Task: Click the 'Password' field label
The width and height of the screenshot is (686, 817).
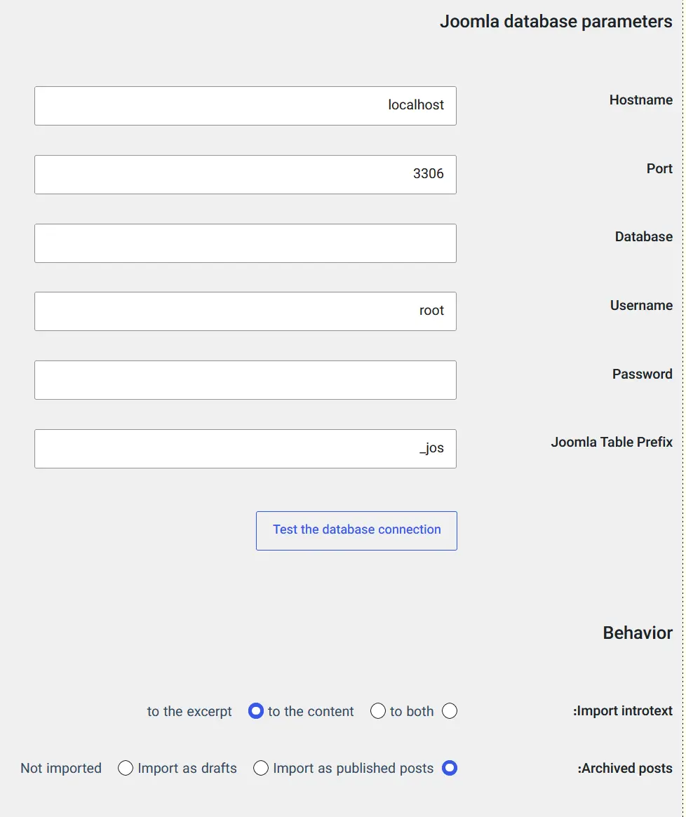Action: (x=643, y=374)
